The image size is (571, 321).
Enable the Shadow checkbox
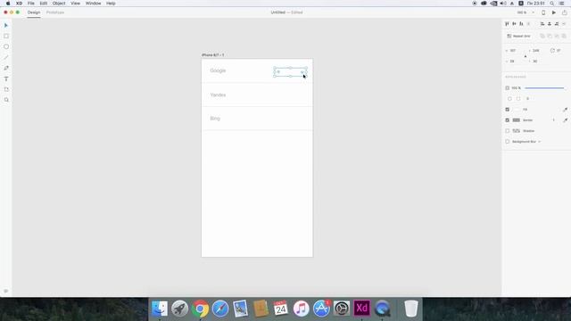click(508, 131)
